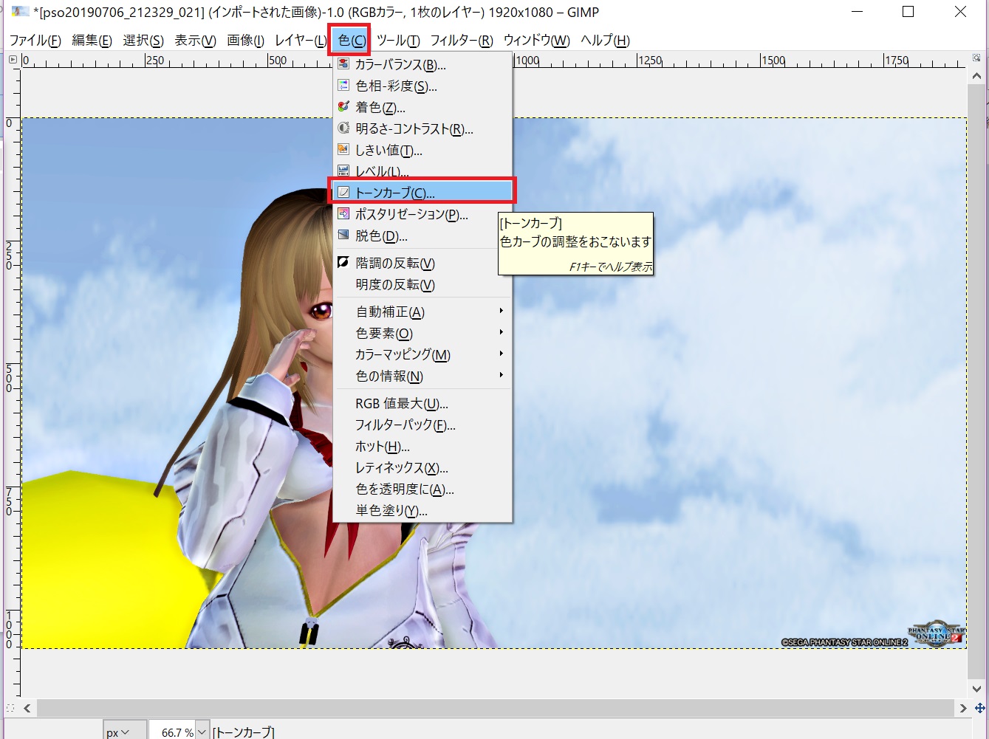Click the Colorize (着色) paint icon
This screenshot has width=989, height=739.
tap(343, 107)
